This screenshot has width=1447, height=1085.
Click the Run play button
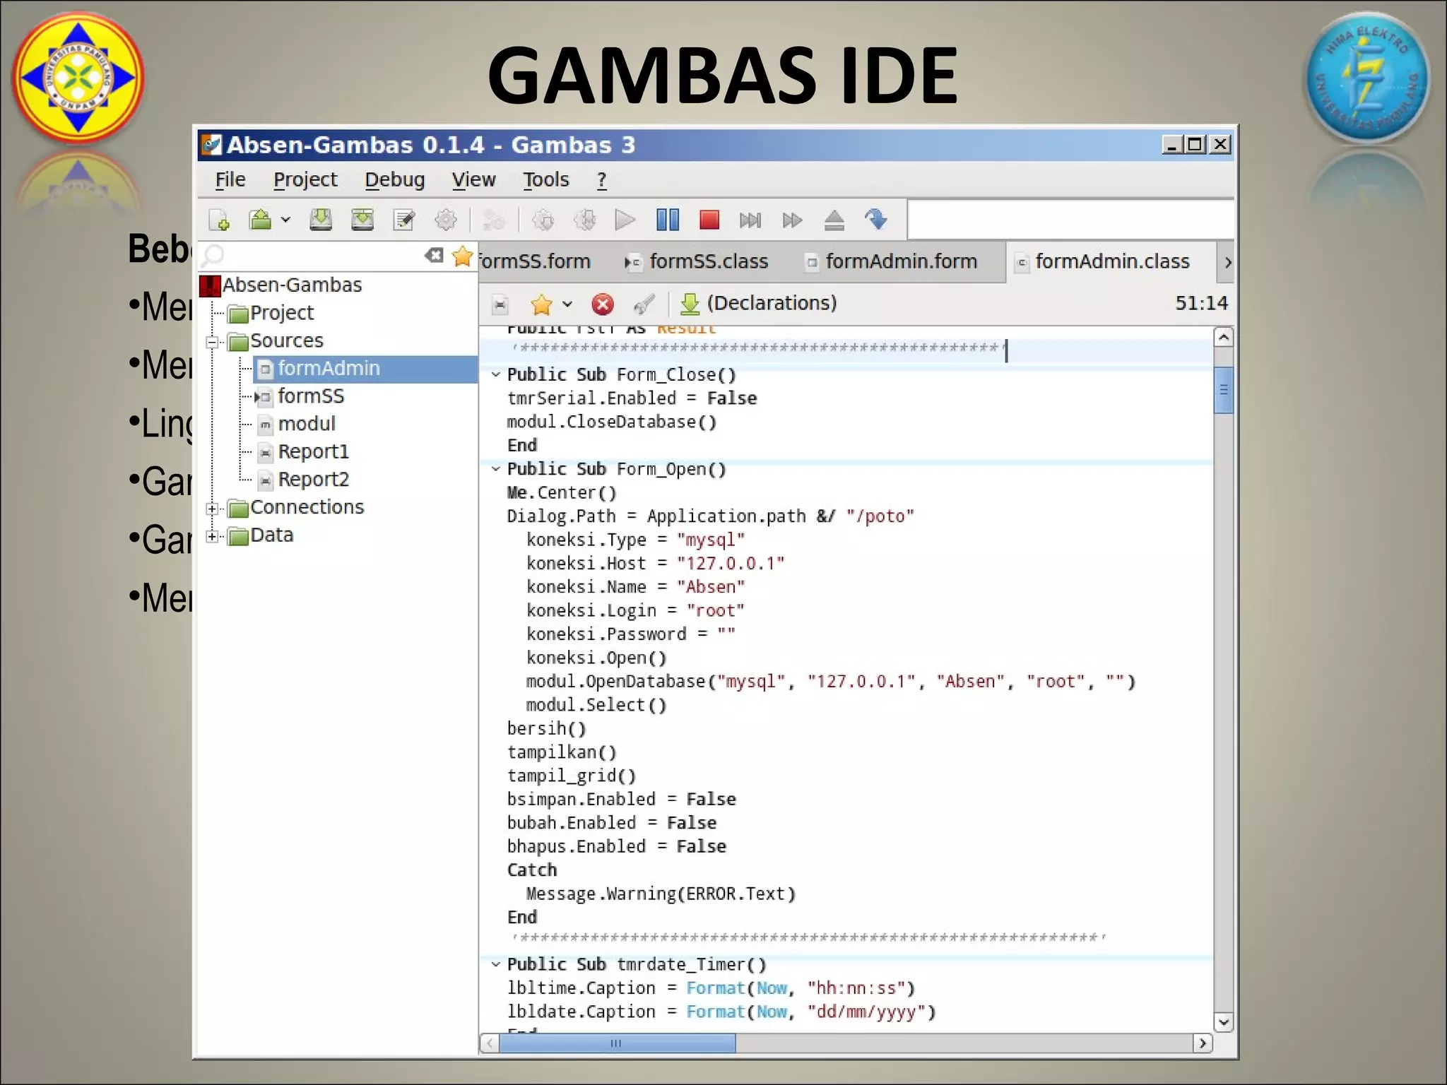625,220
